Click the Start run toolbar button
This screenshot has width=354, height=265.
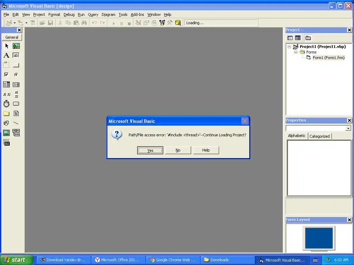[114, 23]
